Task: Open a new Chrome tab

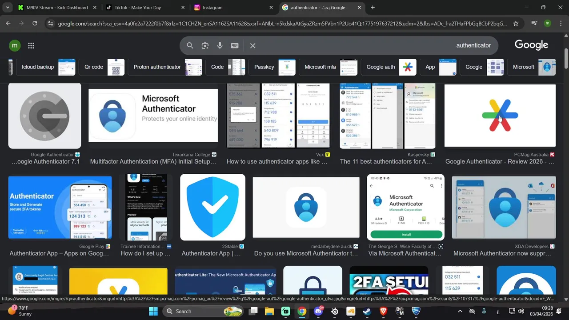Action: [373, 8]
